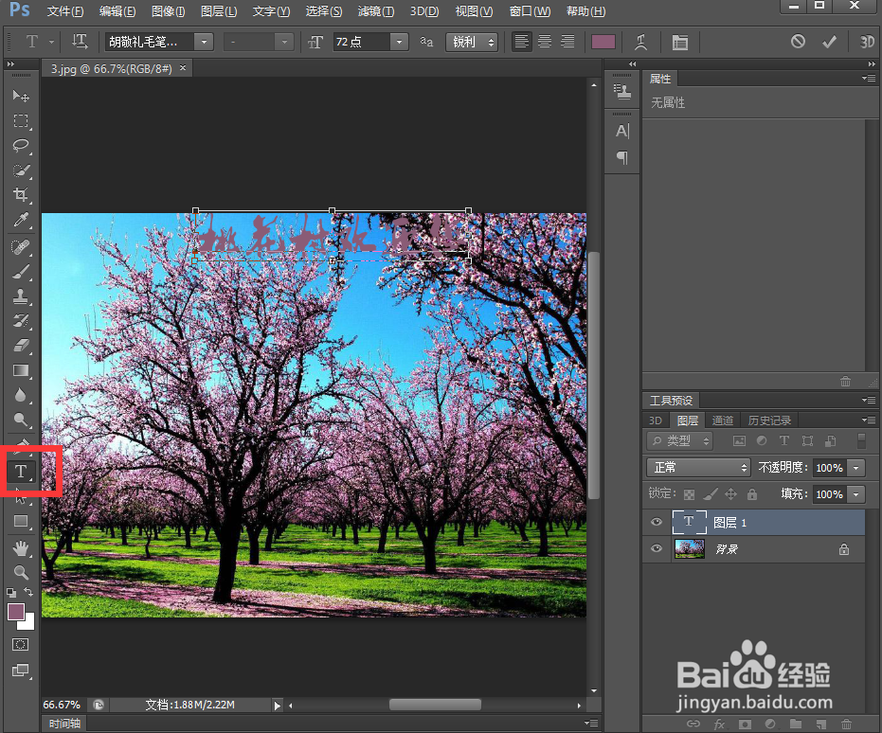Select the Eyedropper tool

click(x=21, y=219)
